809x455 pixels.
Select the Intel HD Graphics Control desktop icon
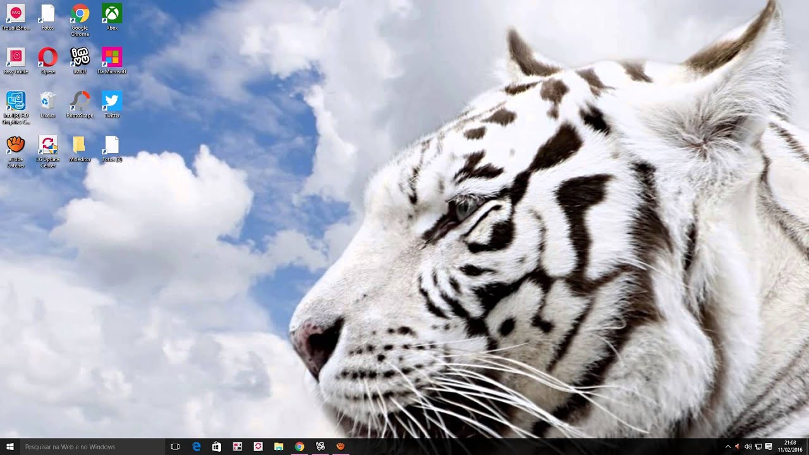tap(16, 107)
